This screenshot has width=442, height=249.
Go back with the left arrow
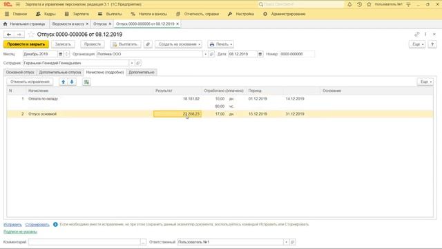(9, 35)
